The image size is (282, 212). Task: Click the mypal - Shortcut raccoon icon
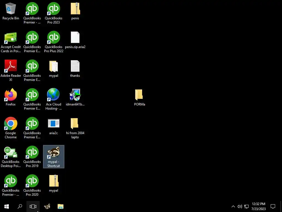54,157
